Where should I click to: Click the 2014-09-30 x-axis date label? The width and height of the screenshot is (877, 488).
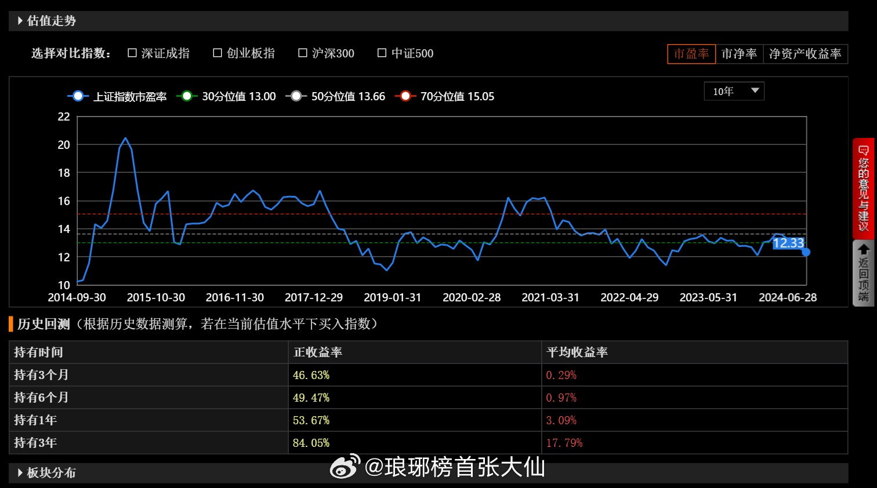(77, 297)
